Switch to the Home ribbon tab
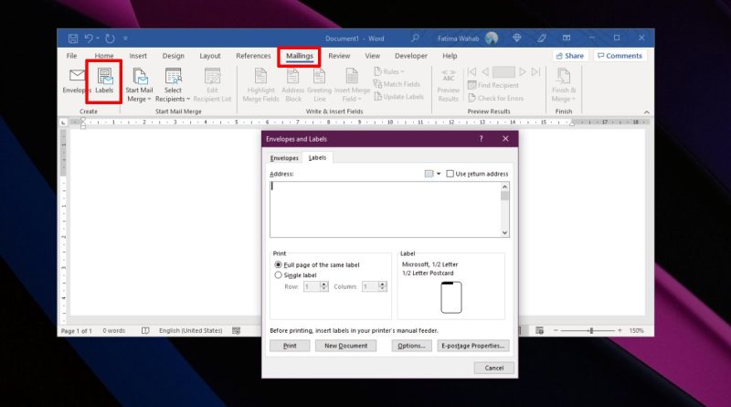Screen dimensions: 731x407 [x=104, y=56]
